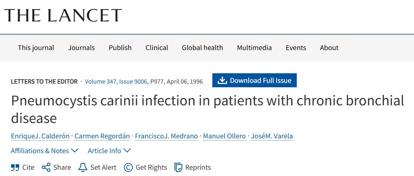This screenshot has height=176, width=414.
Task: Open the Global health menu
Action: point(202,48)
